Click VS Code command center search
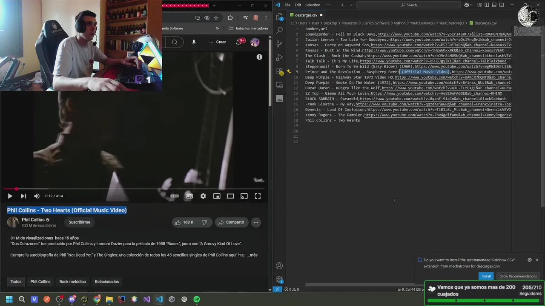The height and width of the screenshot is (306, 545). 409,5
